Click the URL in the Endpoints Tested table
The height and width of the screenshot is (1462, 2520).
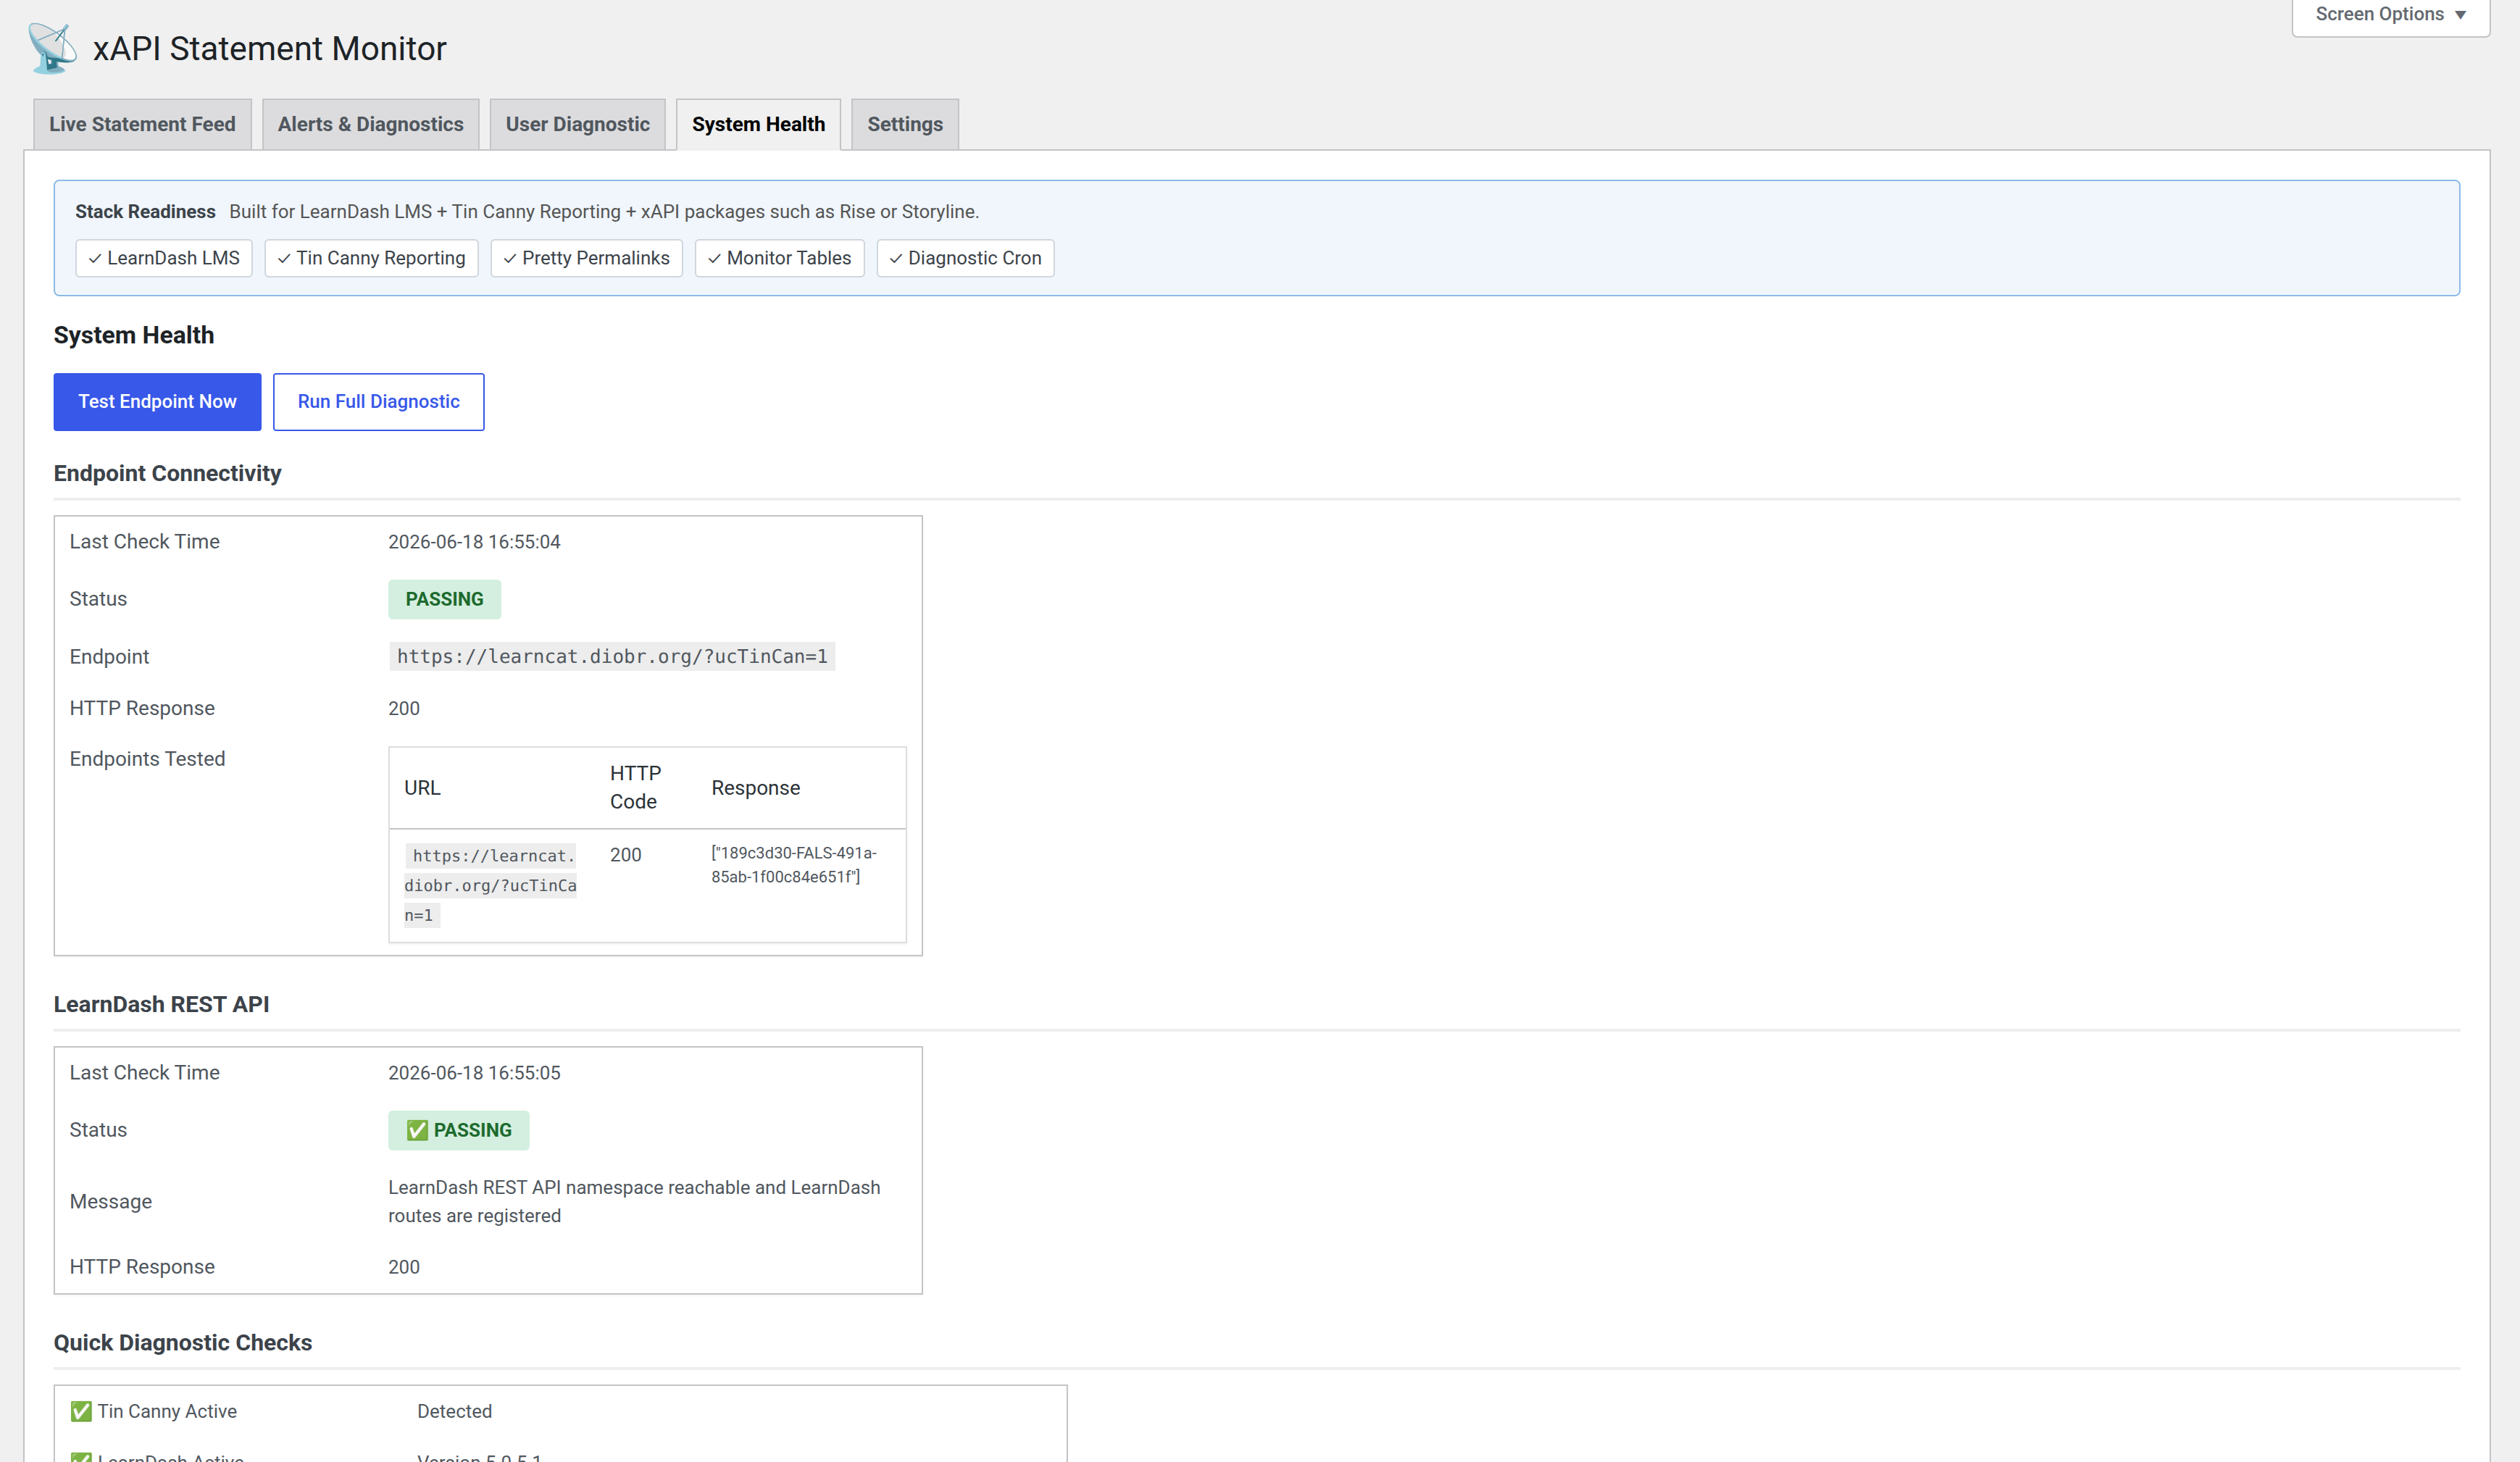point(490,885)
